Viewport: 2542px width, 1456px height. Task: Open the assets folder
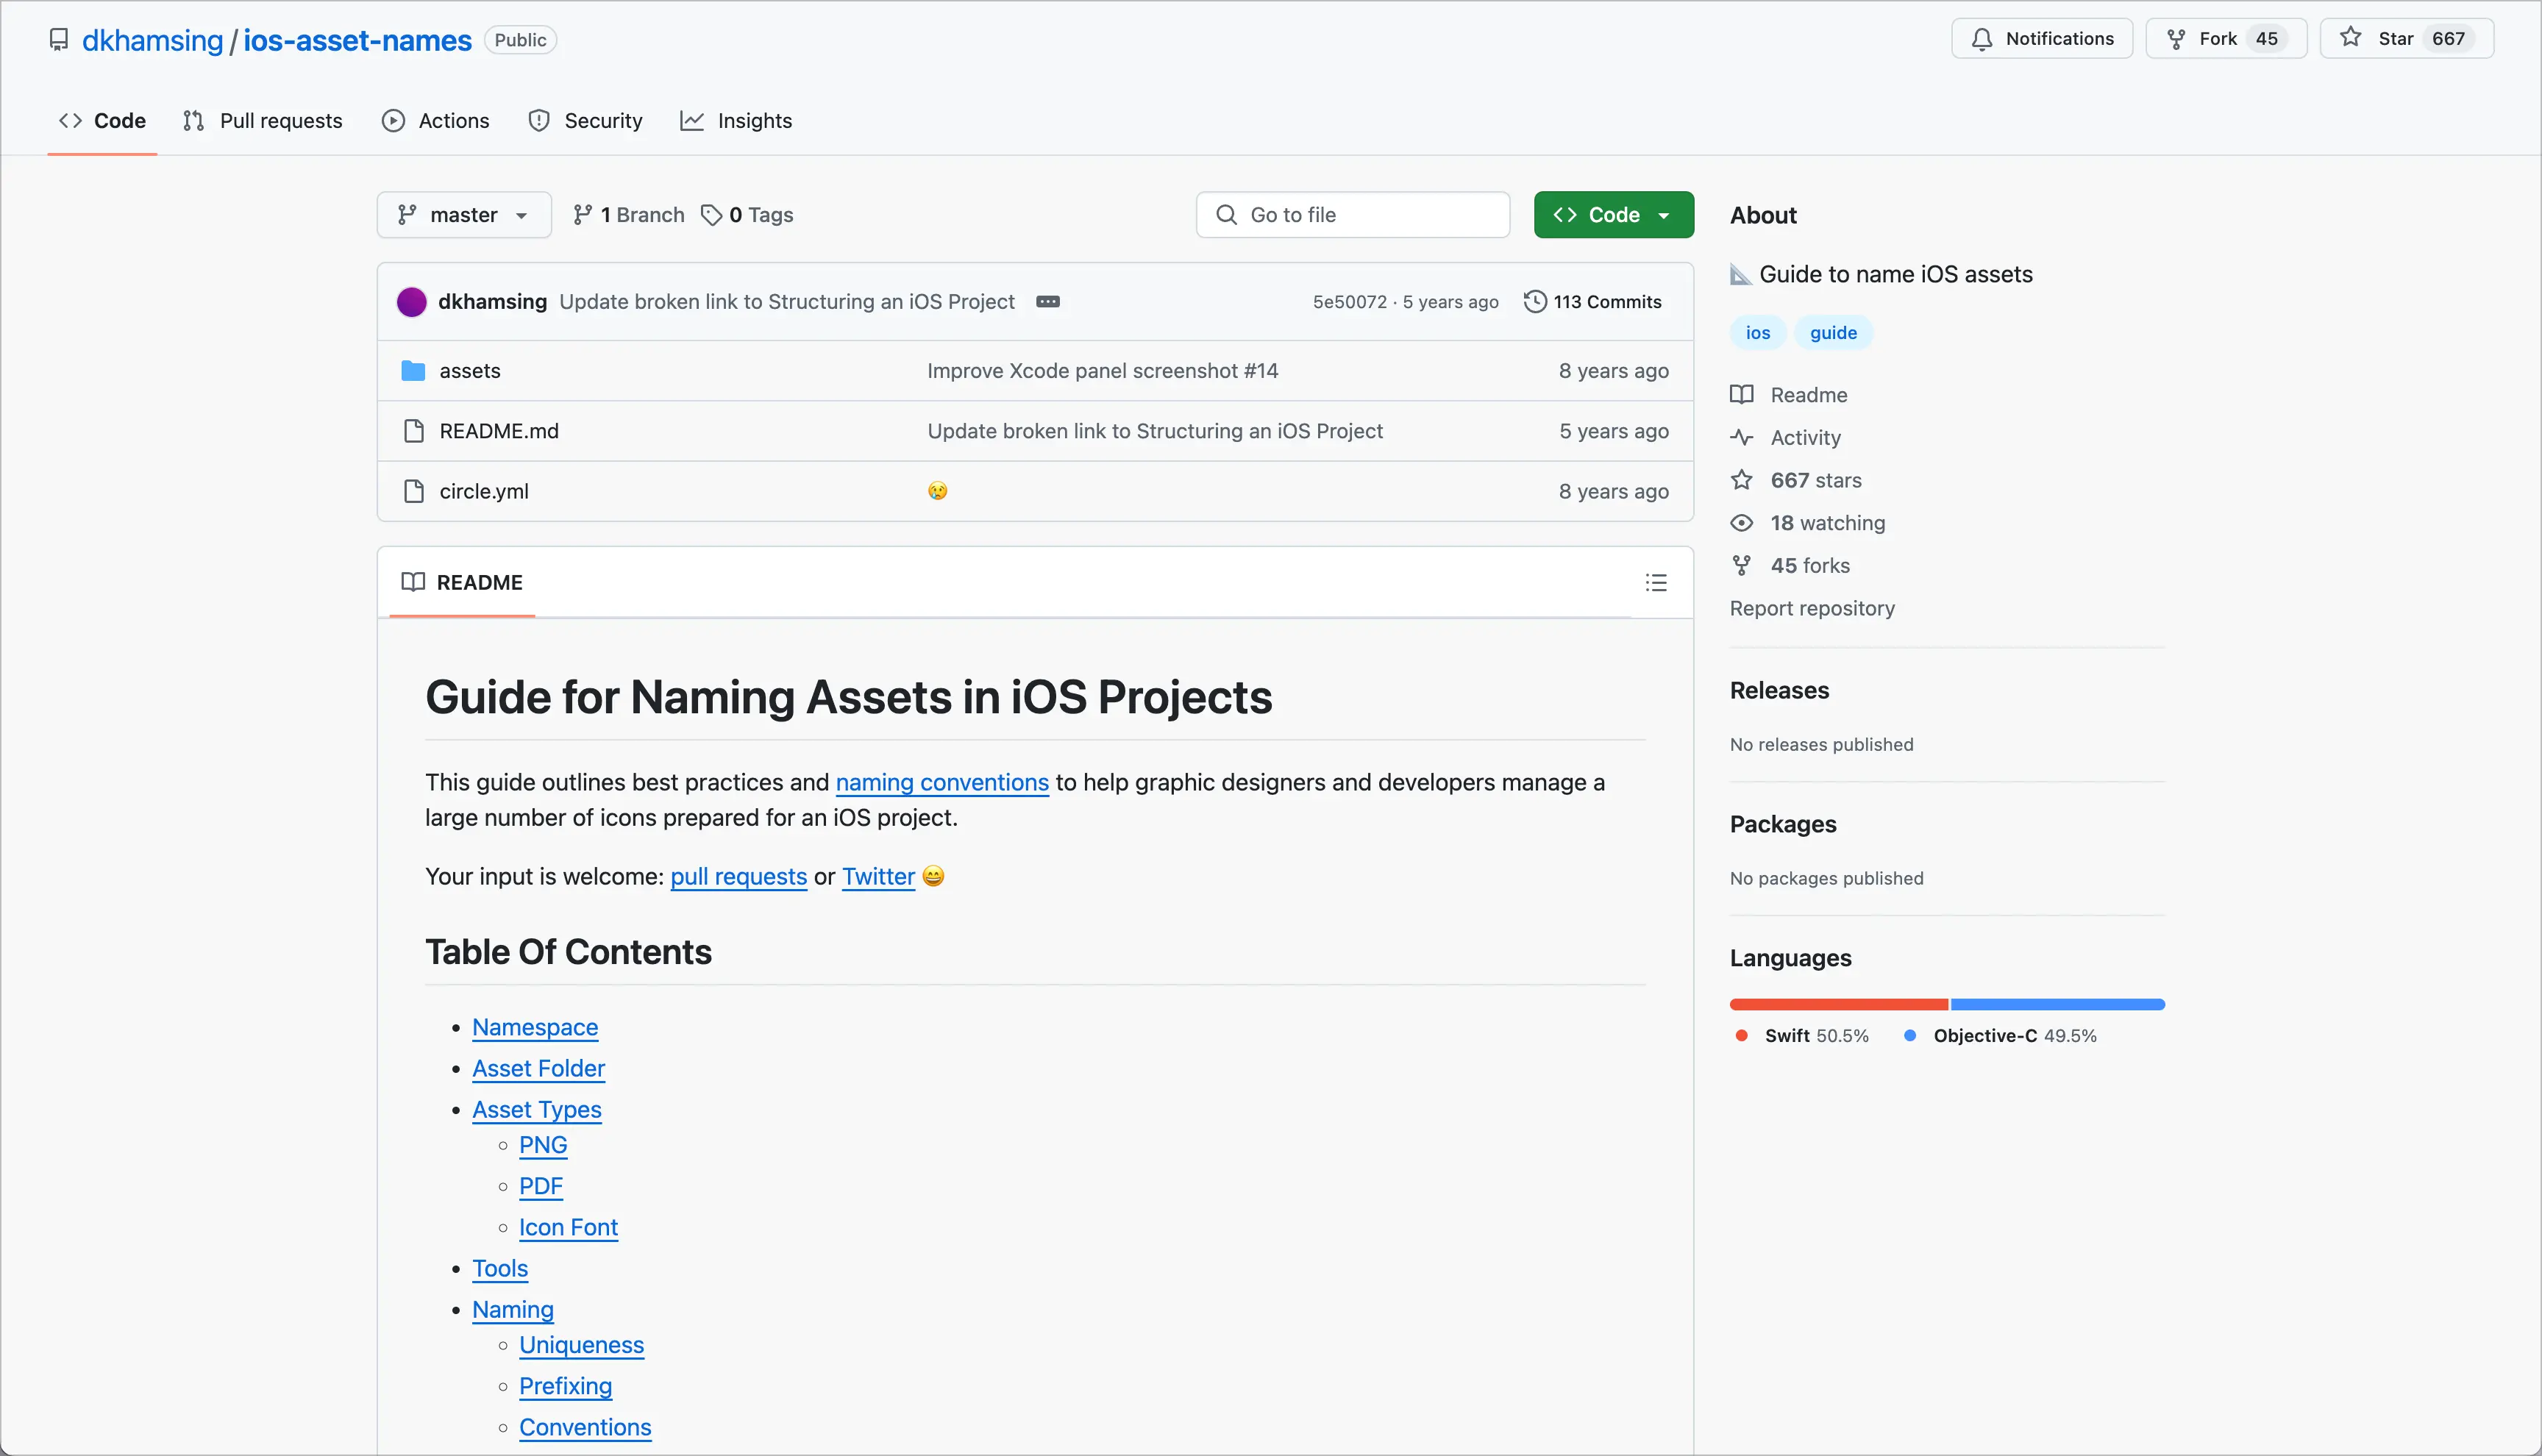470,371
